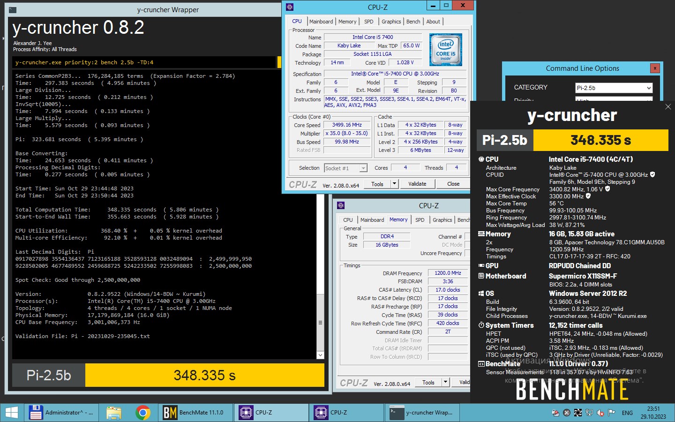Click the tRFC value '420 clocks'
Viewport: 675px width, 422px height.
click(448, 323)
